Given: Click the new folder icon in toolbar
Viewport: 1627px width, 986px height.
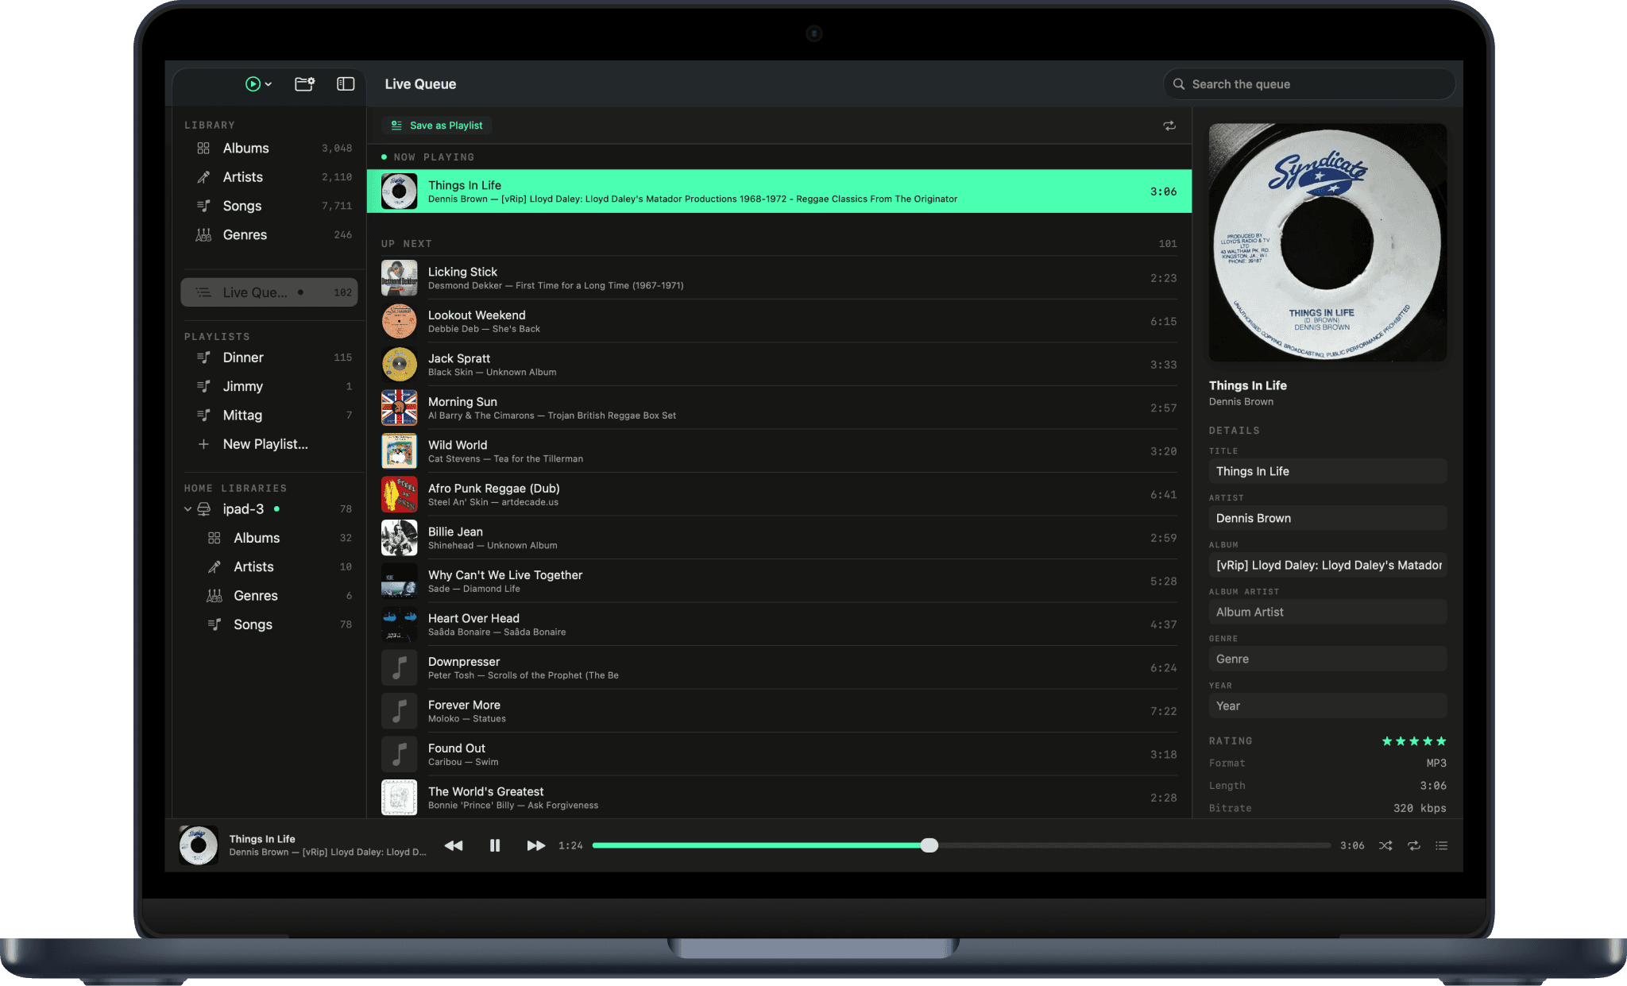Looking at the screenshot, I should (304, 84).
